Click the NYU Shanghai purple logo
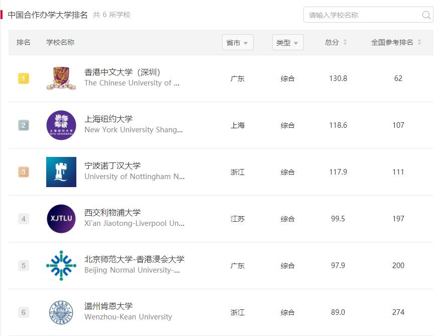Image resolution: width=438 pixels, height=336 pixels. click(x=61, y=125)
